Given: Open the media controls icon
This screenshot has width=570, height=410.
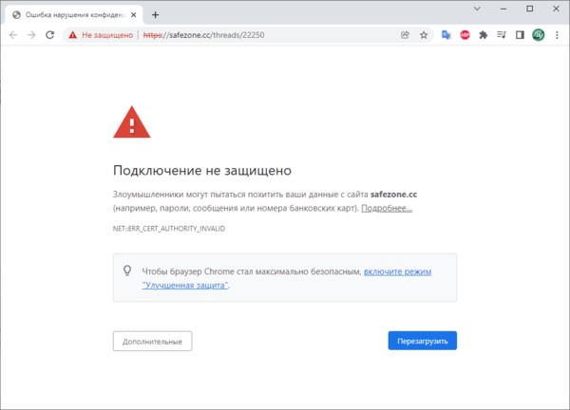Looking at the screenshot, I should [x=502, y=35].
